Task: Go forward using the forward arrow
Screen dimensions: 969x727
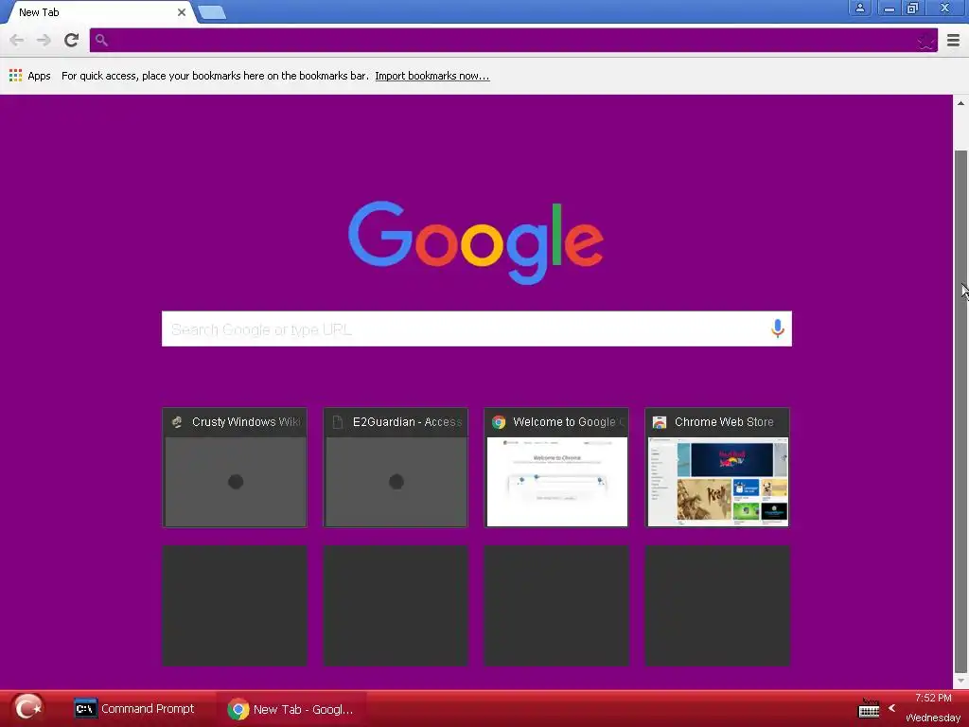Action: click(x=44, y=40)
